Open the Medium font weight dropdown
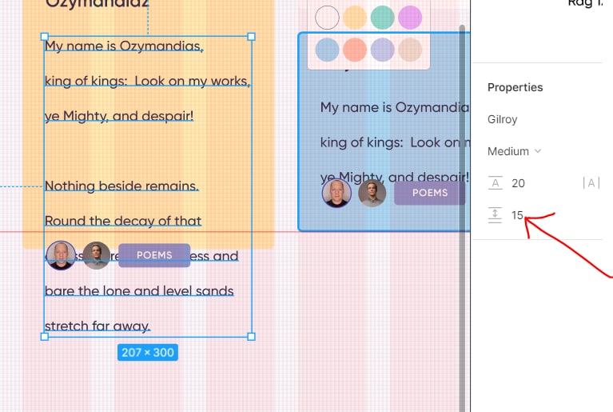This screenshot has height=412, width=613. [x=514, y=151]
